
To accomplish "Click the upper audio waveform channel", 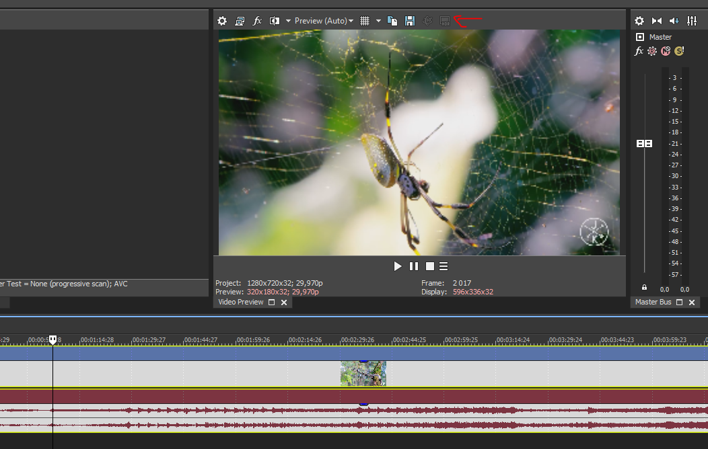I will tap(354, 410).
